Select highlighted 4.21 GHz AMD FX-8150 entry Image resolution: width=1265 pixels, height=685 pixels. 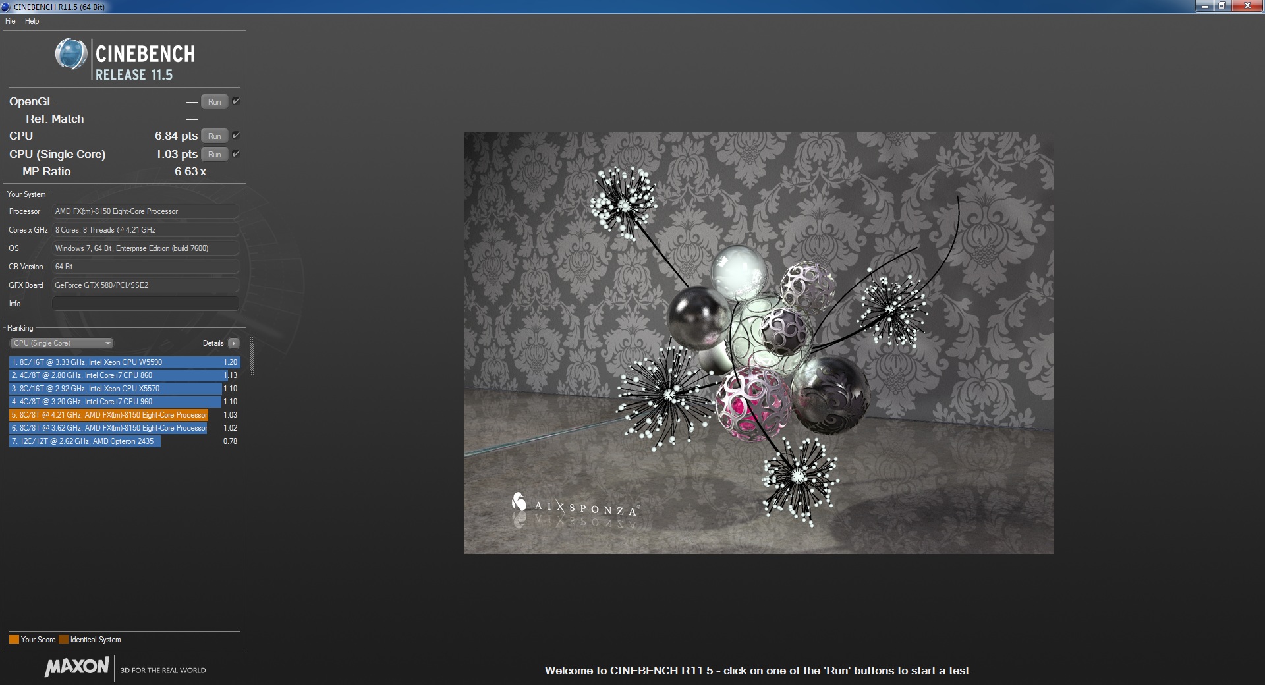(125, 415)
